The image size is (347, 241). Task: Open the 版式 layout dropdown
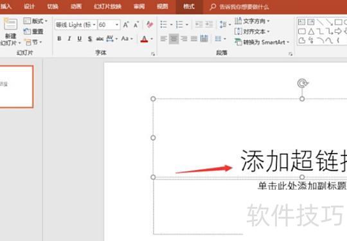coord(35,21)
